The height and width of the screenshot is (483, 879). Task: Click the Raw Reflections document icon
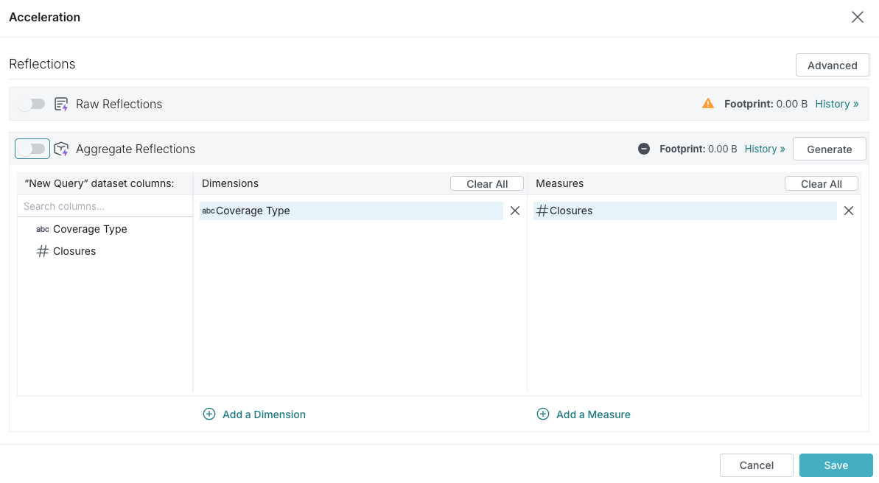62,105
